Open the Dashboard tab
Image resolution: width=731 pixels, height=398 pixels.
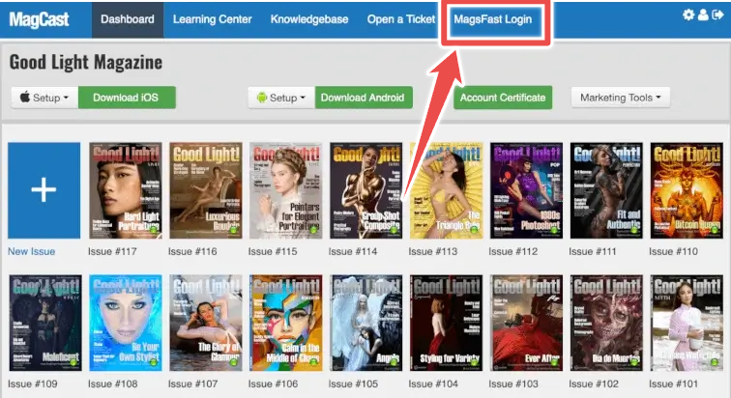(x=128, y=19)
